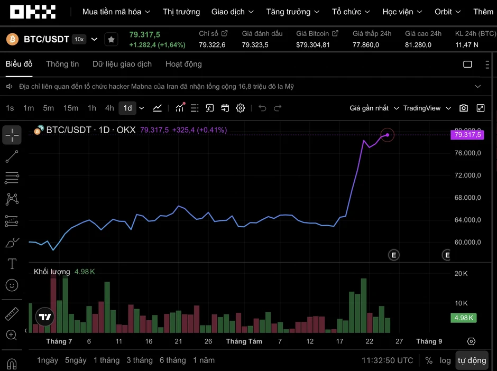497x371 pixels.
Task: Select the 1m timeframe
Action: 29,108
